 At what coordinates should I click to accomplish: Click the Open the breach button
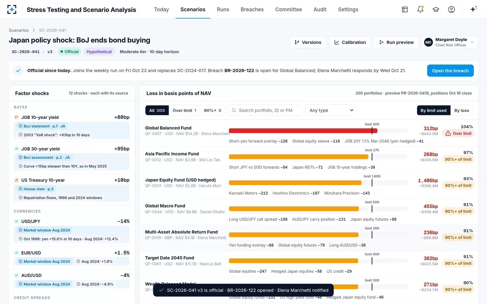click(x=450, y=71)
